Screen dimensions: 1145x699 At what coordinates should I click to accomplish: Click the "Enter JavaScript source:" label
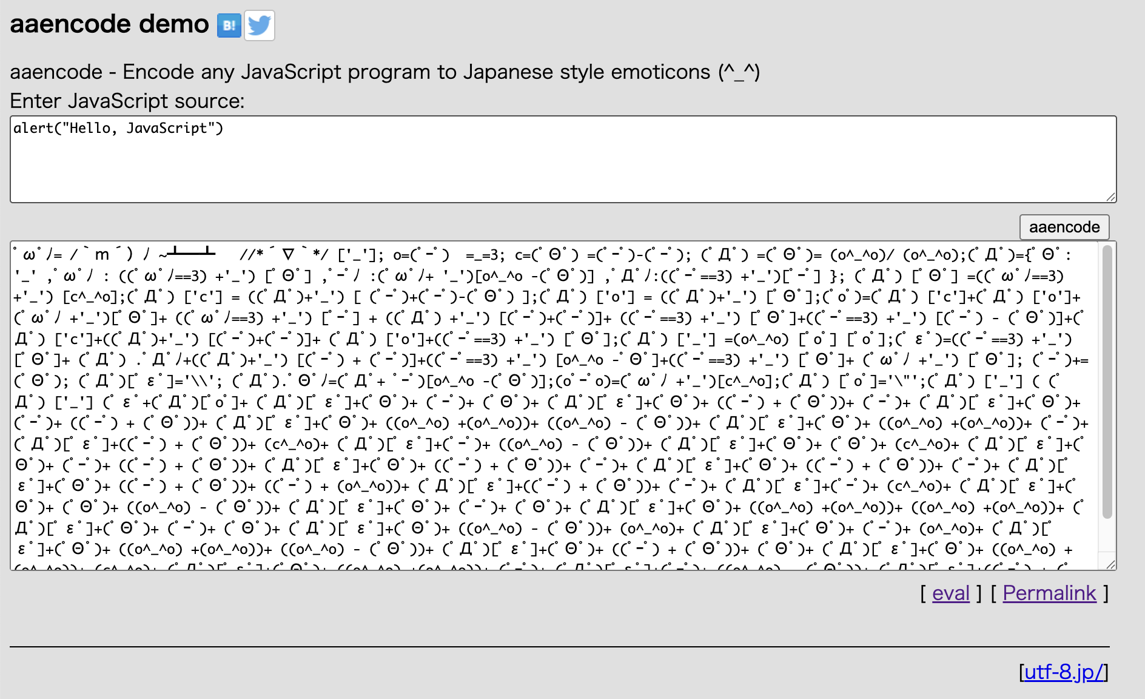coord(127,101)
